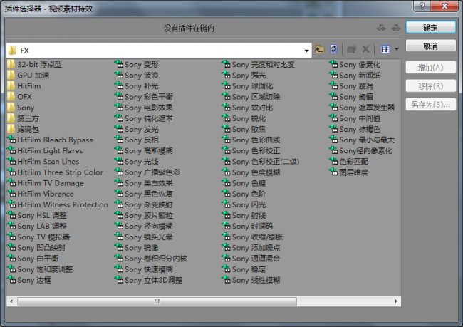This screenshot has height=327, width=463.
Task: Click the 另存为(S)... button
Action: (430, 105)
